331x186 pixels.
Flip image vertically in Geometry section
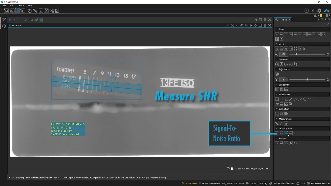tap(281, 64)
